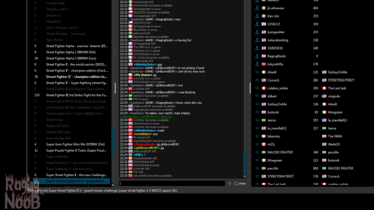Select STREETFIGHTER2T next to Cossack 261
This screenshot has height=210, width=374.
click(341, 80)
